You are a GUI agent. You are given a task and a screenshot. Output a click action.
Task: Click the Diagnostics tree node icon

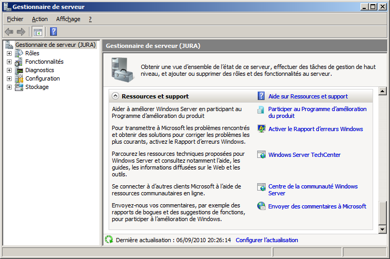pyautogui.click(x=19, y=70)
